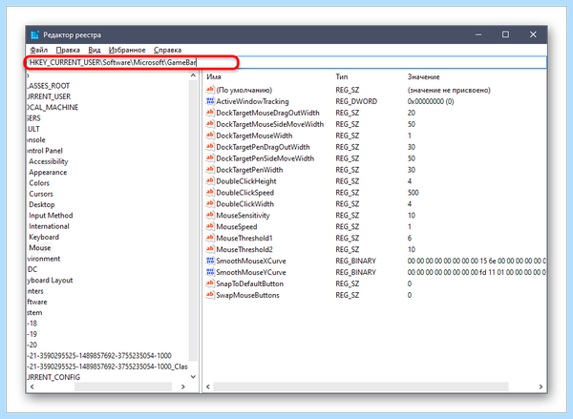Image resolution: width=573 pixels, height=419 pixels.
Task: Open the Избранное menu
Action: (x=127, y=50)
